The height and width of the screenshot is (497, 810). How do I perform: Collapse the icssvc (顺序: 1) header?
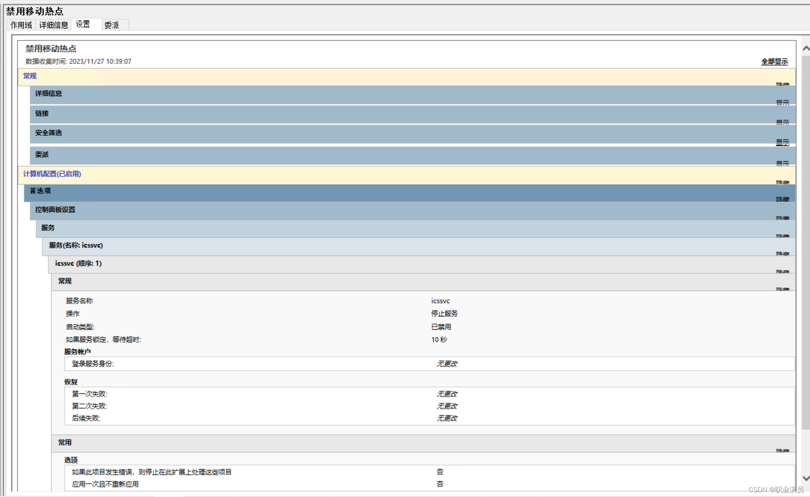click(x=78, y=263)
